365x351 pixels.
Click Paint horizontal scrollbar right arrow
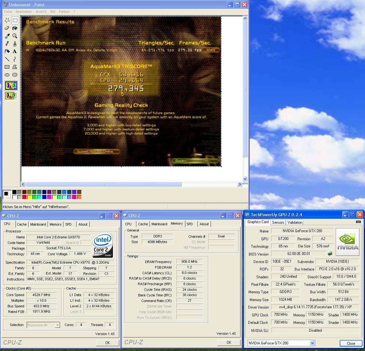tap(240, 184)
